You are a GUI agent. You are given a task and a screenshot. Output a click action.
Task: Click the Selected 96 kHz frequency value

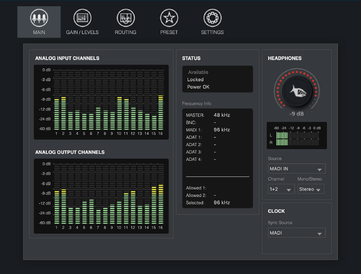coord(222,203)
